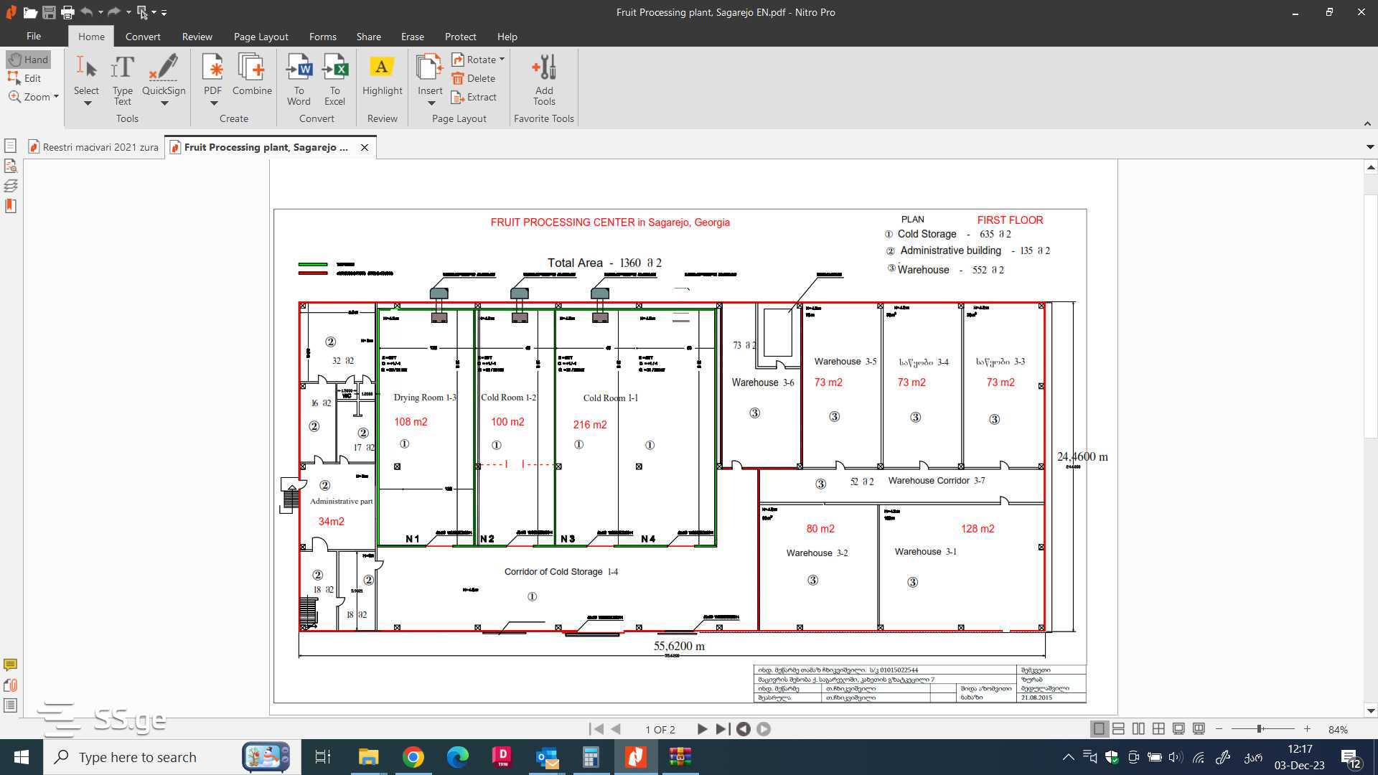1378x775 pixels.
Task: Click the Create PDF icon
Action: 212,68
